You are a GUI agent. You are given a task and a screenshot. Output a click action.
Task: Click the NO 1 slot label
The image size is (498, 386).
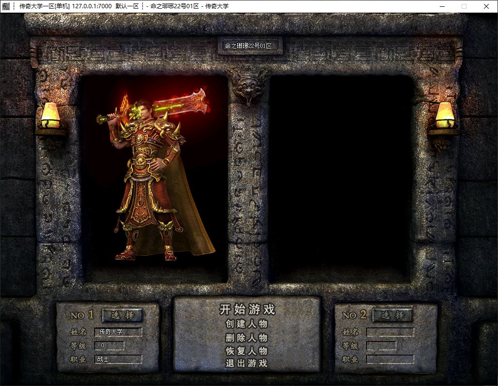click(82, 315)
